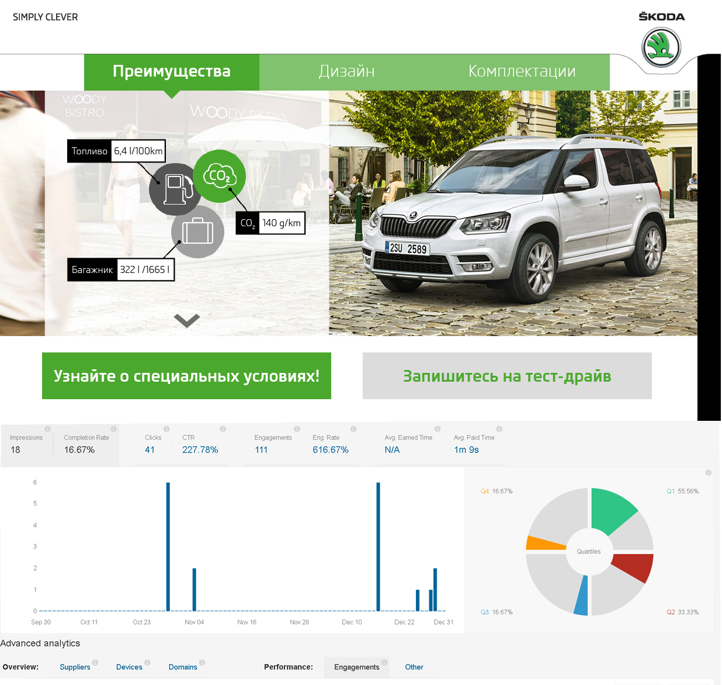Screen dimensions: 722x685
Task: Click the green CO2 cloud icon
Action: (219, 176)
